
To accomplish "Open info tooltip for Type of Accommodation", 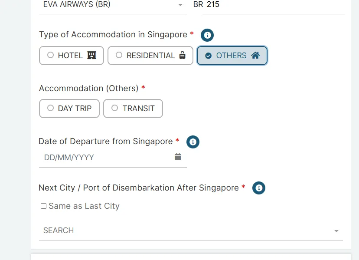I will [x=207, y=35].
